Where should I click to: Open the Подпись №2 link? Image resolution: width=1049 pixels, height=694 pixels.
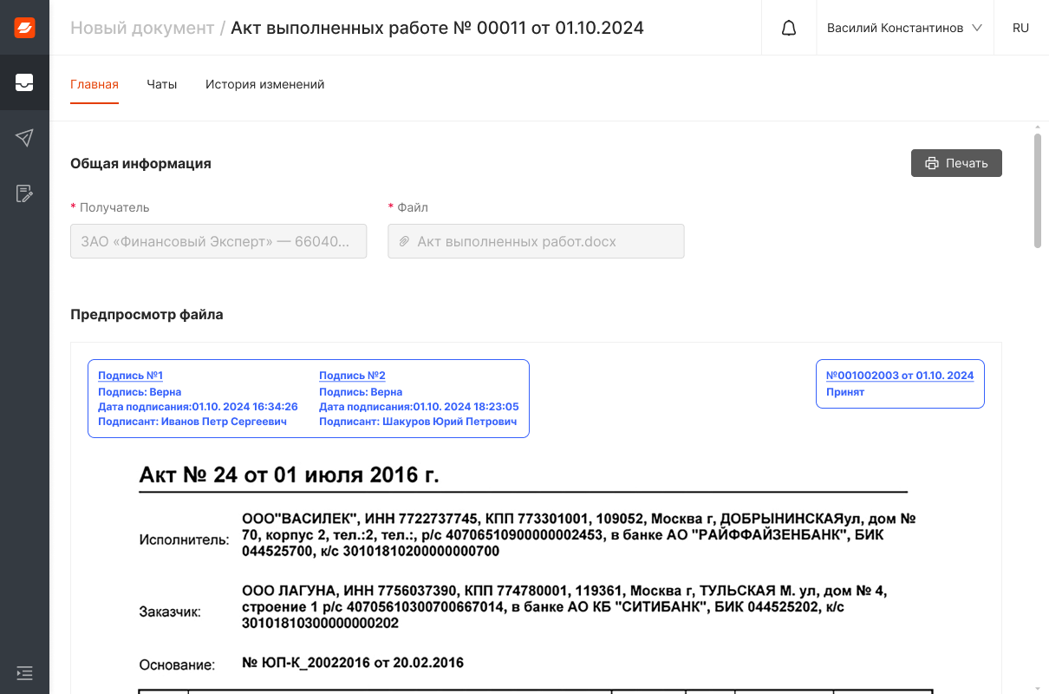click(352, 376)
